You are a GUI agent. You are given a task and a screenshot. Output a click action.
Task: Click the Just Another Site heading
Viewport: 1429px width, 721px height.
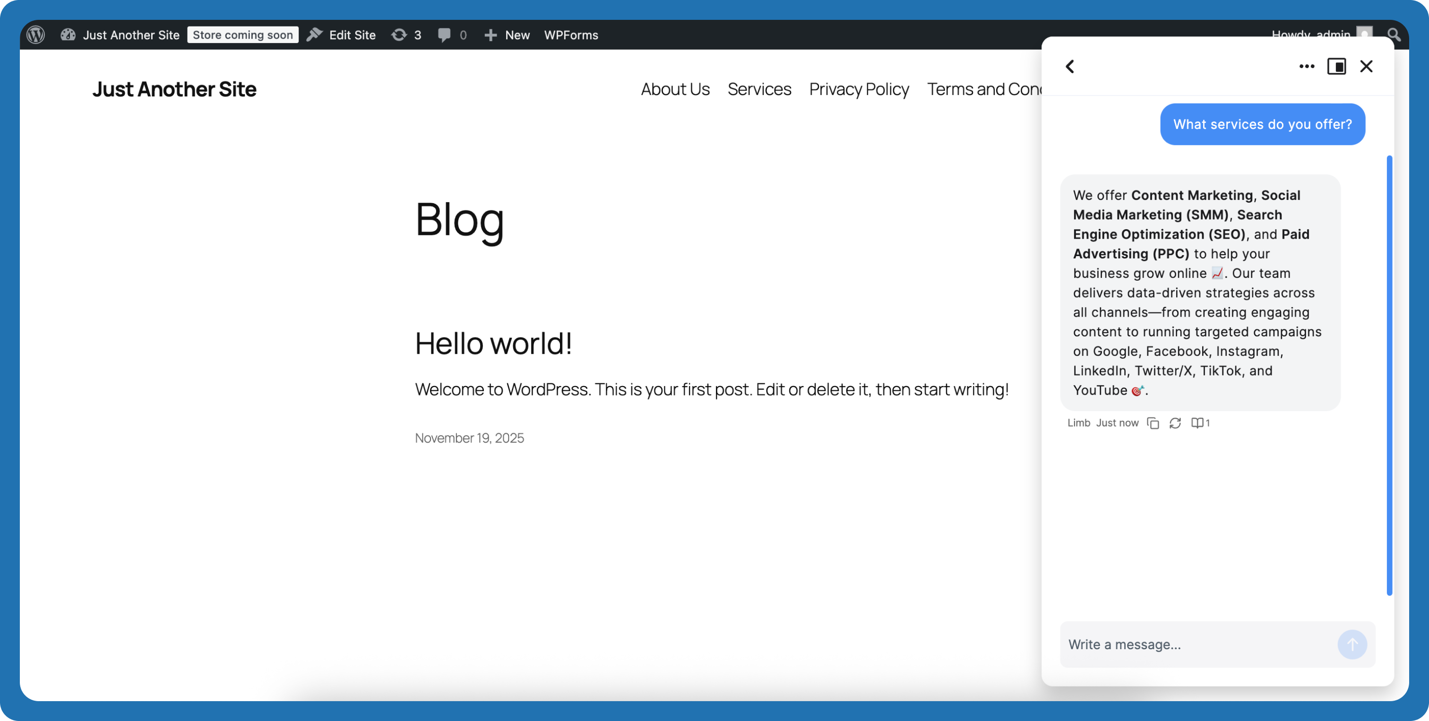click(174, 89)
